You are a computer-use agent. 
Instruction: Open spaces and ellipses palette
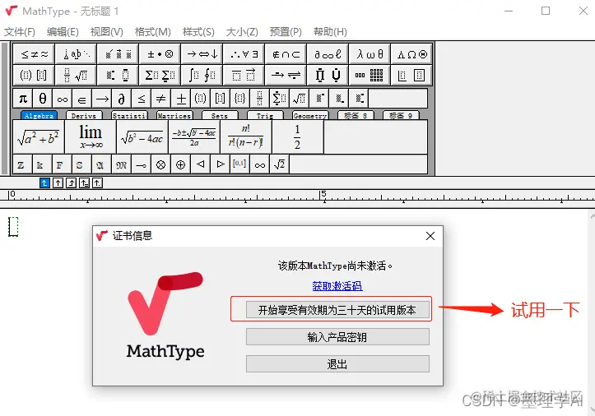[x=77, y=53]
